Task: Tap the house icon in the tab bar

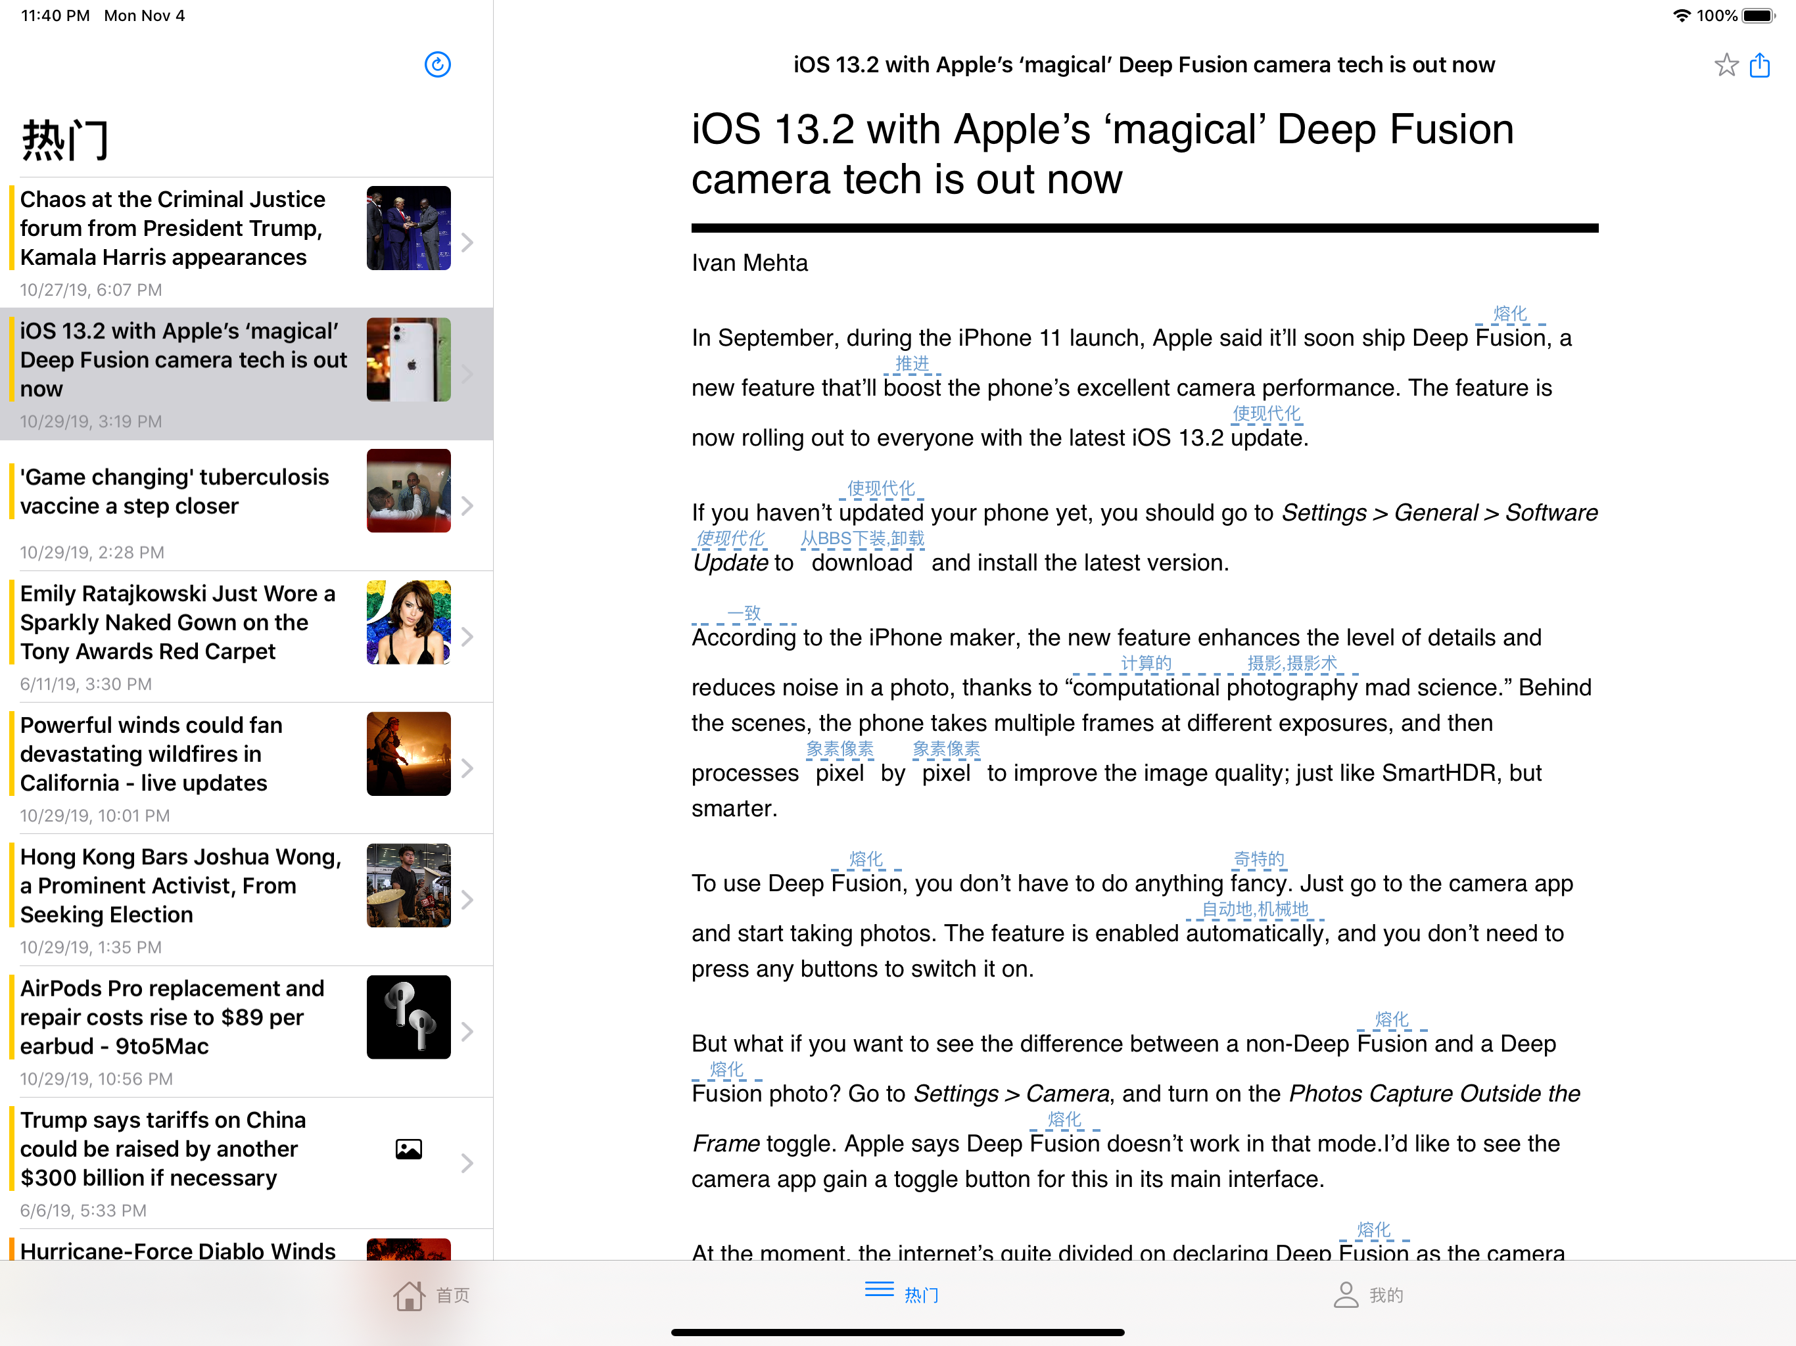Action: coord(409,1295)
